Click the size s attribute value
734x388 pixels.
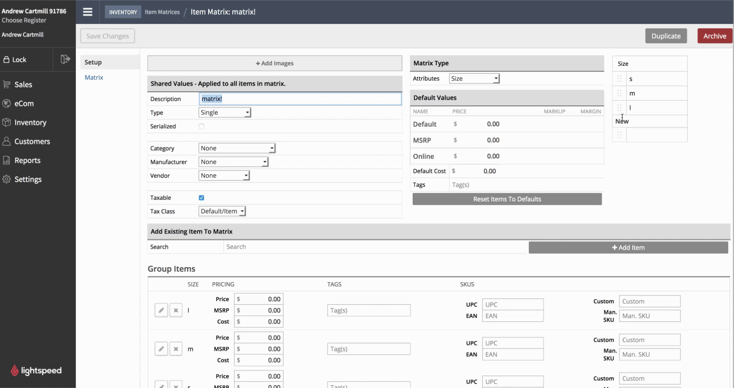point(657,79)
